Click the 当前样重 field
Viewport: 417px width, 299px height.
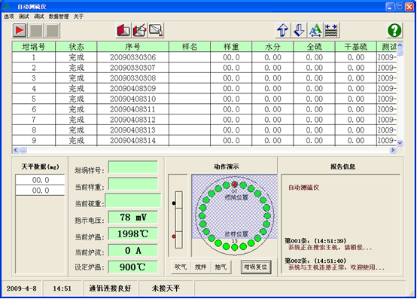click(x=133, y=184)
